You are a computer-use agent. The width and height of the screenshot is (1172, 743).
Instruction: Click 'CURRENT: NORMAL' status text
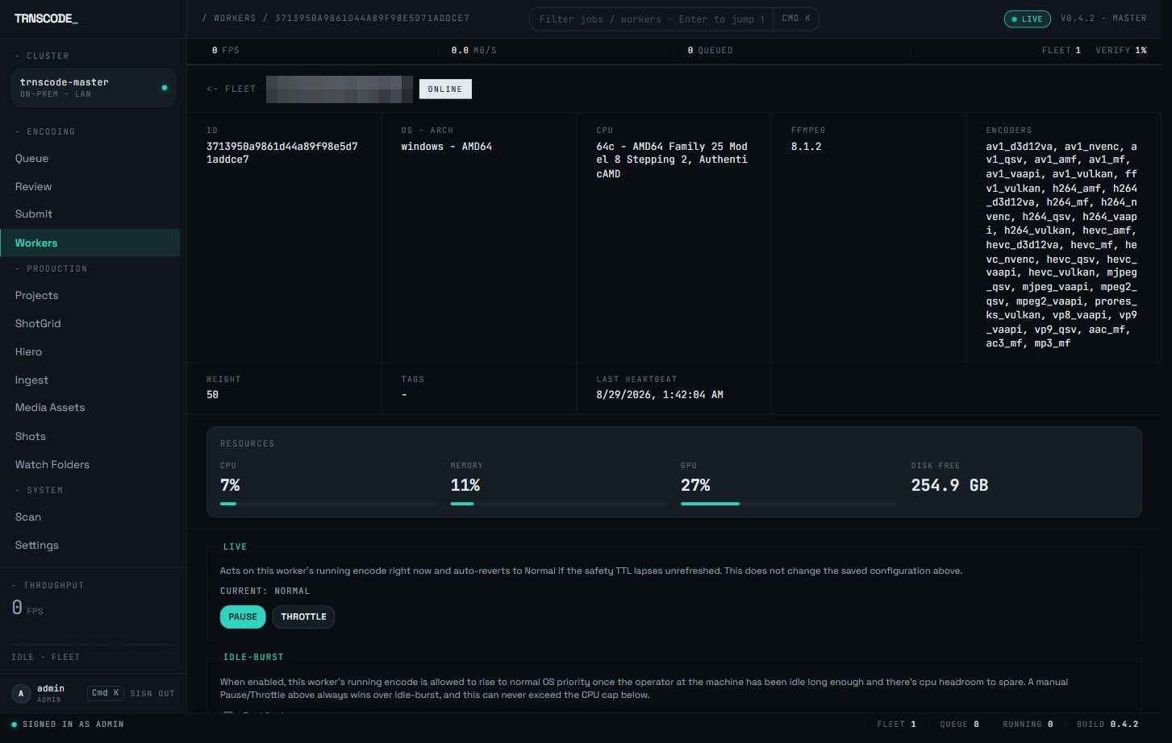265,591
